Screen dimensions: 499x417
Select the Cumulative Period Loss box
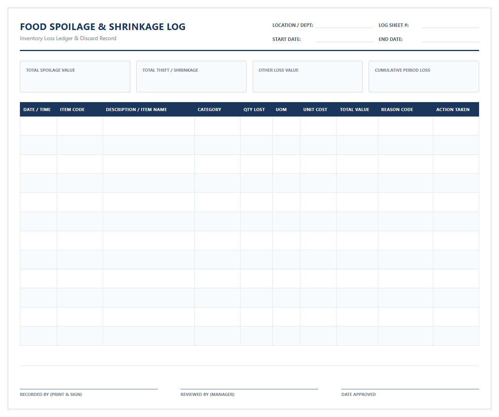[424, 76]
